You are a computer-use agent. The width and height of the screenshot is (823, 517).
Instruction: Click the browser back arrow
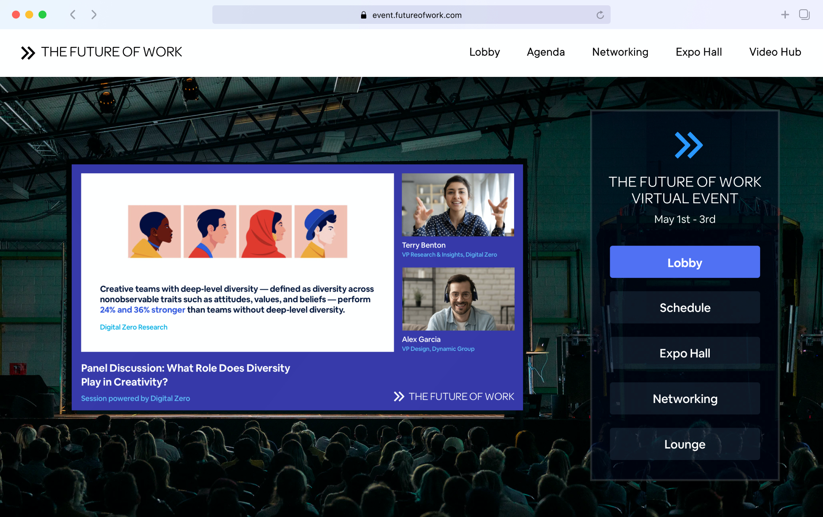[x=73, y=15]
